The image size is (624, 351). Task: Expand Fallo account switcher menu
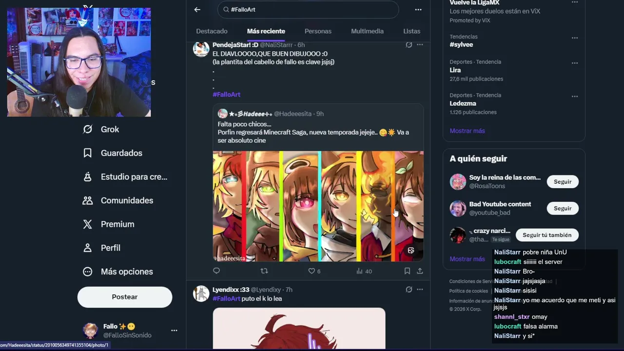(174, 331)
